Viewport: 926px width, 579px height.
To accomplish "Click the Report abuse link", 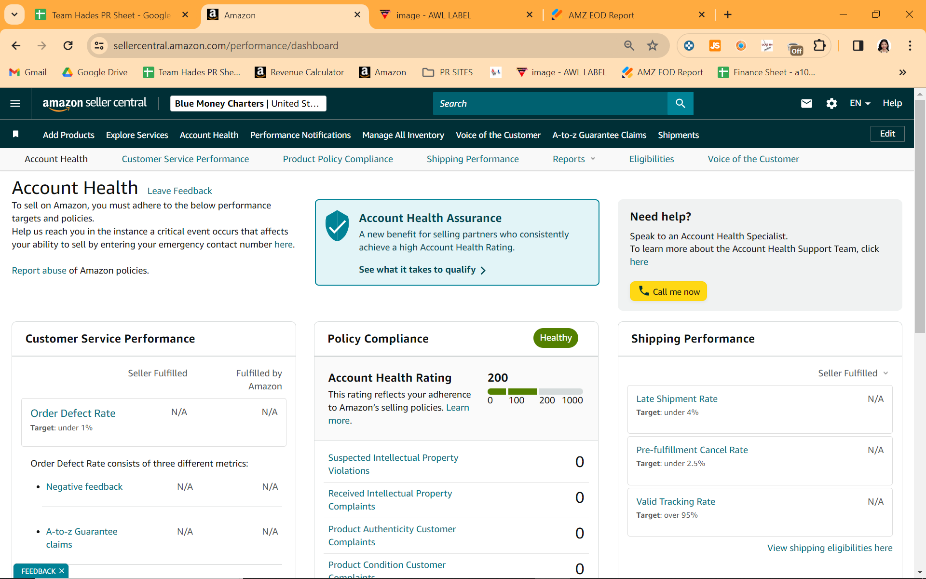I will (39, 270).
